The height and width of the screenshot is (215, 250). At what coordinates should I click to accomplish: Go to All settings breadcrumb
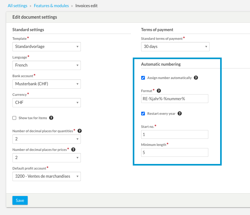pos(17,6)
